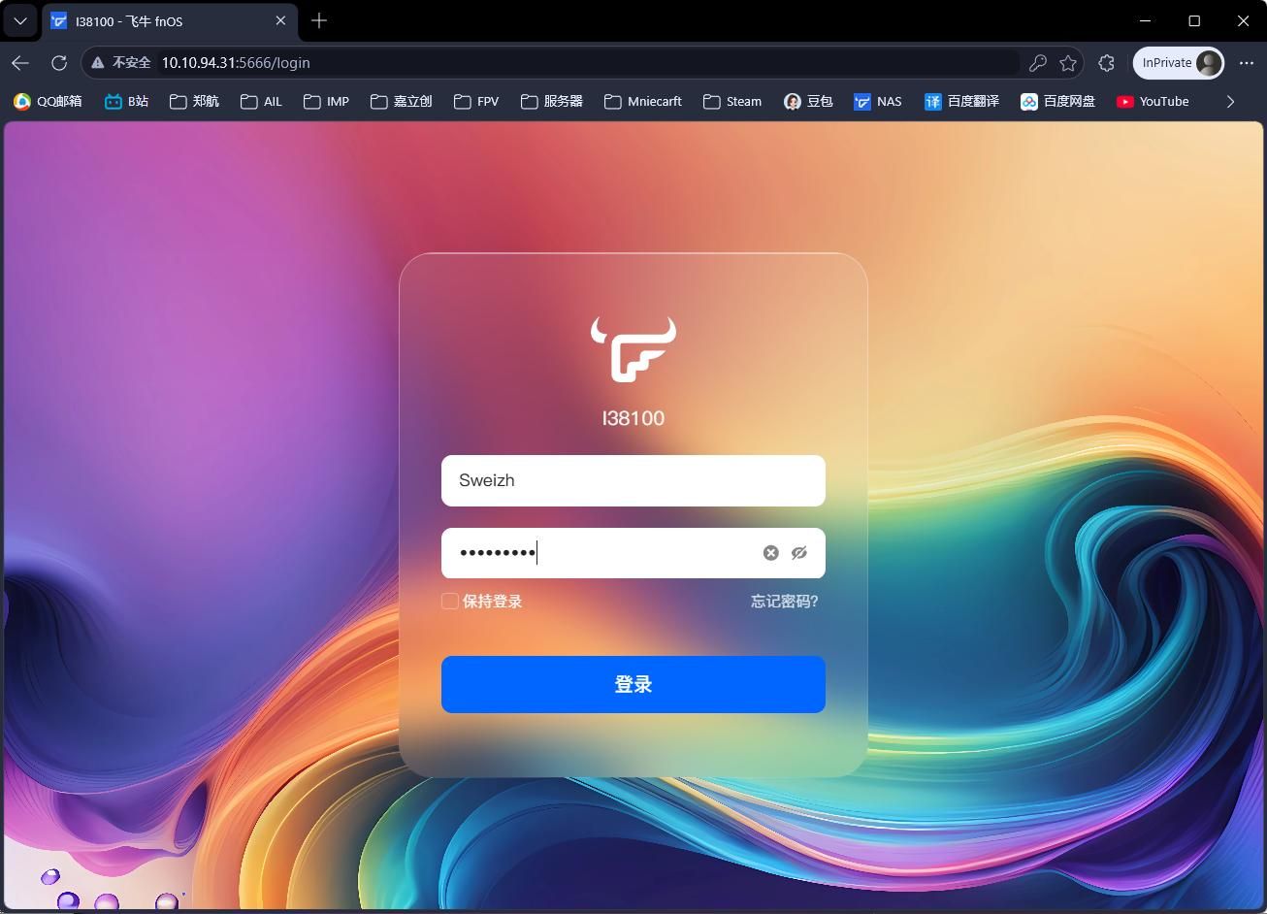1267x914 pixels.
Task: Click the 登录 login button
Action: (x=633, y=684)
